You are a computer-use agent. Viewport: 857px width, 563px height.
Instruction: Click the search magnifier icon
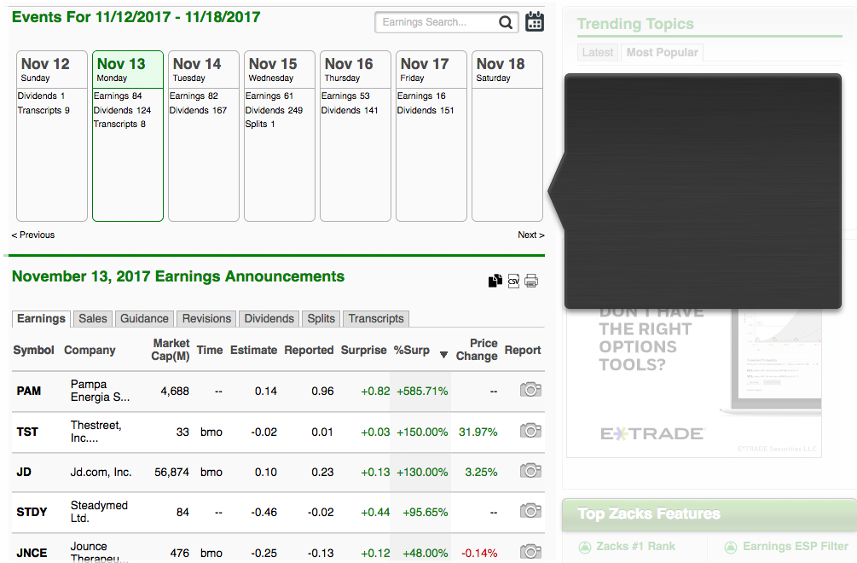click(506, 22)
